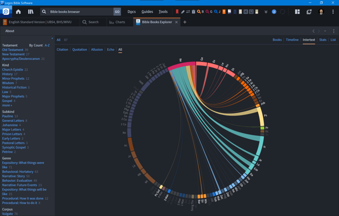The height and width of the screenshot is (216, 339).
Task: Add a new tab with plus icon
Action: coord(185,22)
